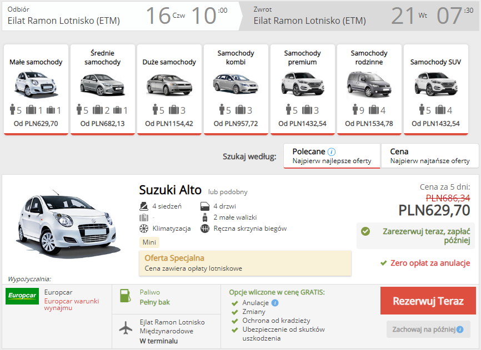Screen dimensions: 481x350
Task: Click the manual gearbox icon
Action: [x=205, y=229]
